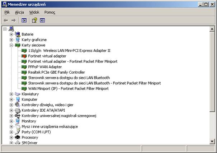Select the 'PPPoP WAN Adapter' entry
This screenshot has height=153, width=217.
[x=45, y=67]
